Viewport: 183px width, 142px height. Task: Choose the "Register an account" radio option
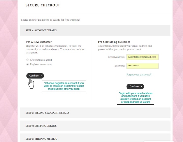point(27,64)
